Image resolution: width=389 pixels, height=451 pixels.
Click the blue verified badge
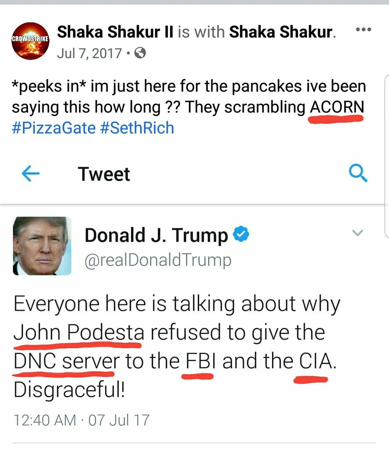[x=241, y=235]
